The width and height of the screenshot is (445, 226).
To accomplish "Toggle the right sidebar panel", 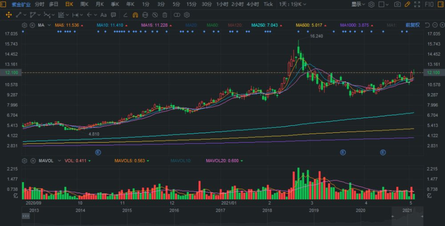I will click(441, 4).
